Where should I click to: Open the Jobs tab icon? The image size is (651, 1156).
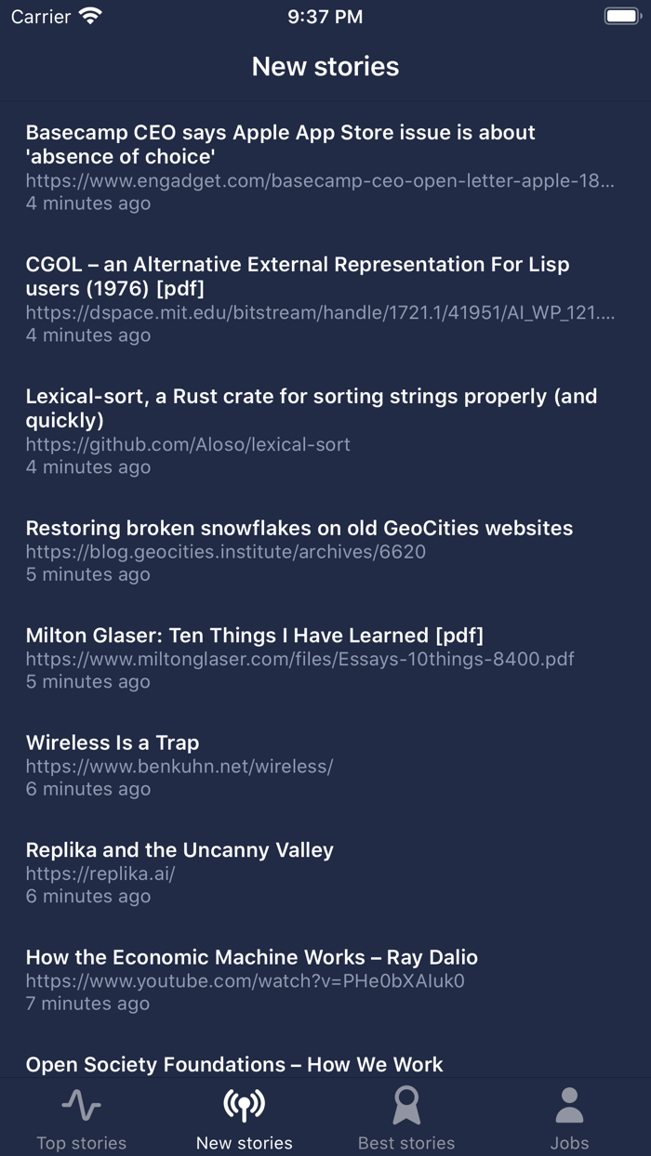[x=569, y=1107]
